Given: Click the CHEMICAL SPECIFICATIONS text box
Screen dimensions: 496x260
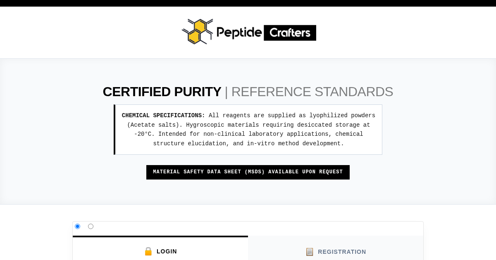Looking at the screenshot, I should [x=248, y=129].
